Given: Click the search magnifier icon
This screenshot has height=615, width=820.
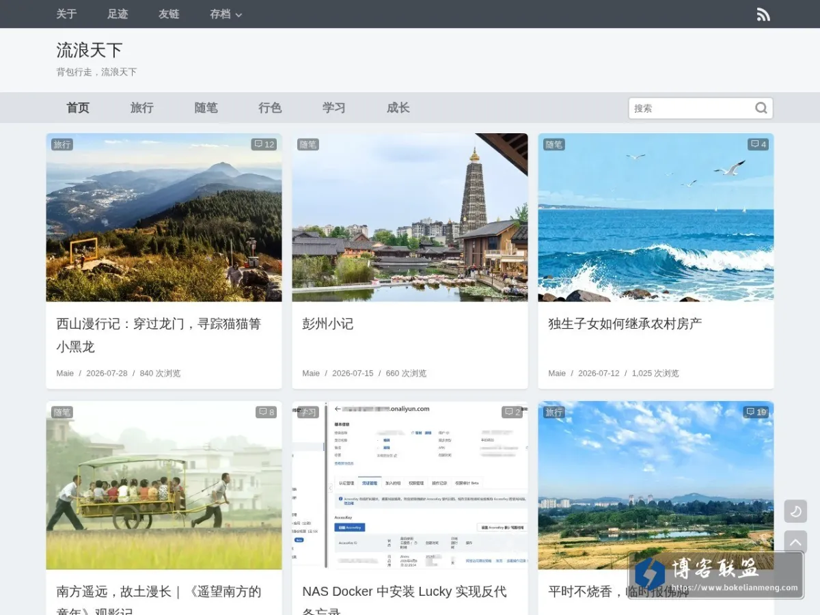Looking at the screenshot, I should pyautogui.click(x=761, y=108).
